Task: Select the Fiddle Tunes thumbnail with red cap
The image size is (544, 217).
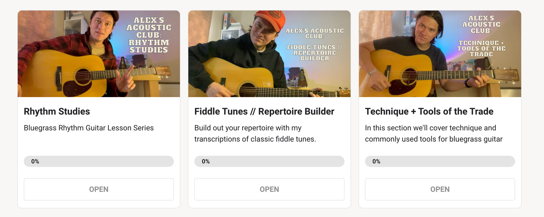Action: click(x=269, y=54)
